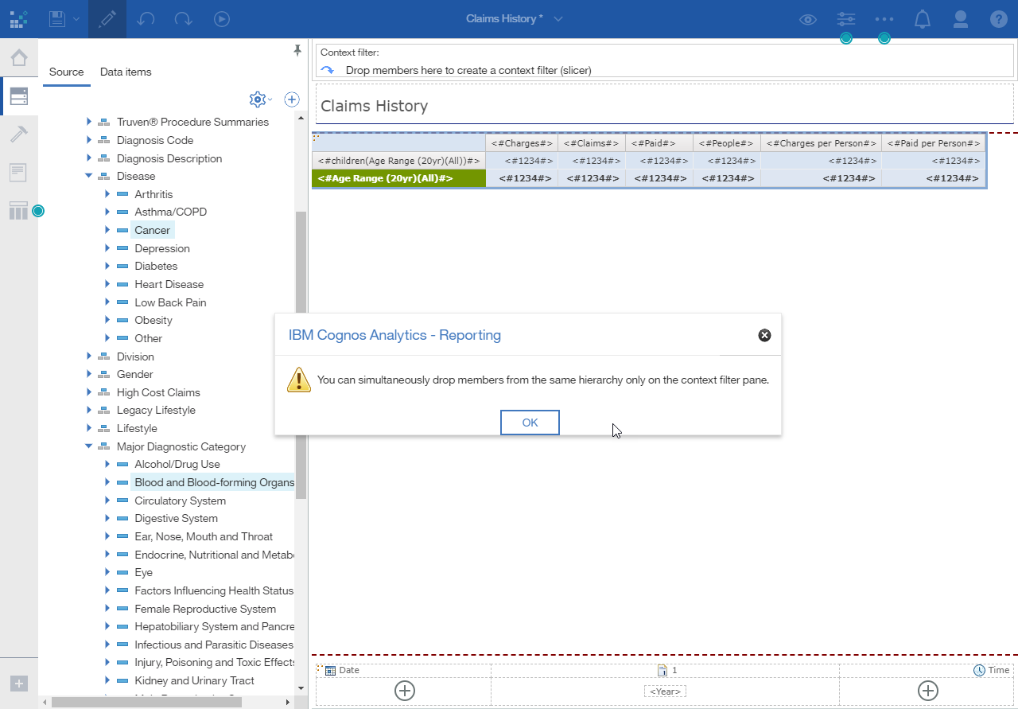Screen dimensions: 1018x709
Task: Click the Redo arrow
Action: 183,19
